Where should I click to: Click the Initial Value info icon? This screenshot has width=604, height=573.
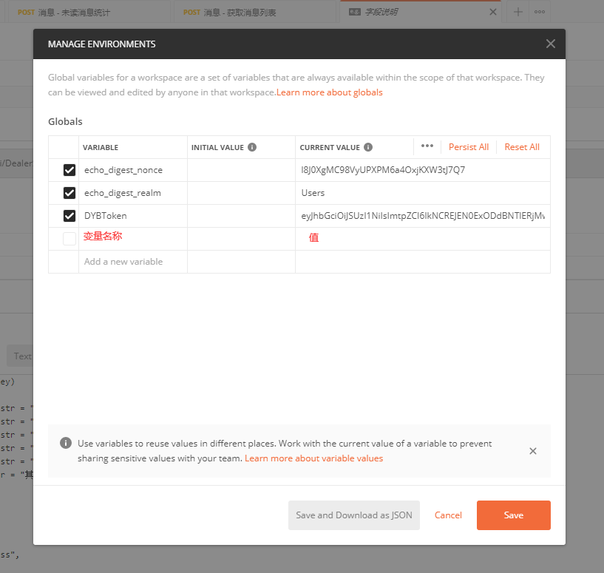(252, 147)
